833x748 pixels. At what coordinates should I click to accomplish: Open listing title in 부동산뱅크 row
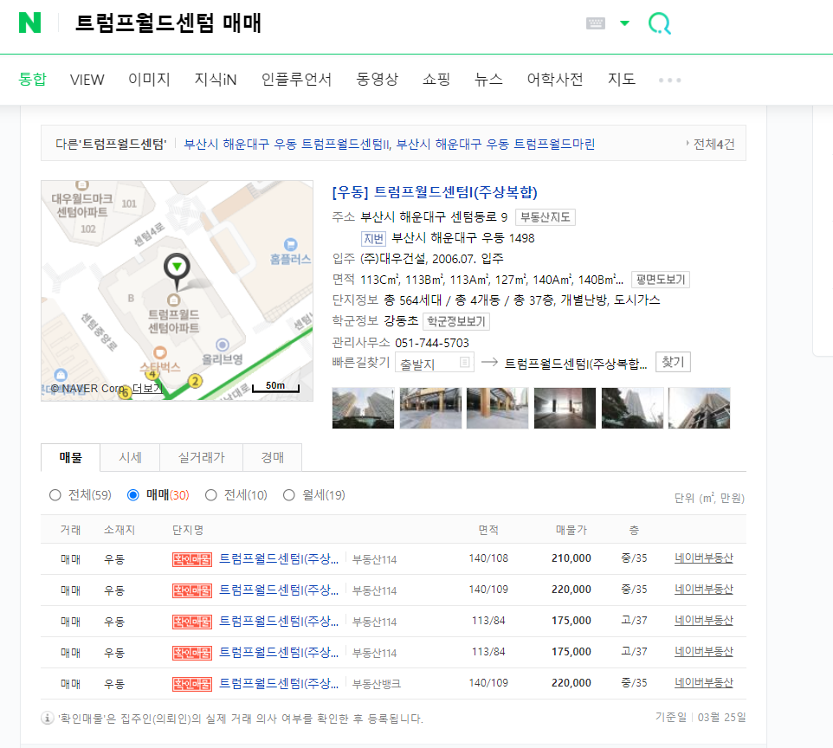[x=279, y=683]
